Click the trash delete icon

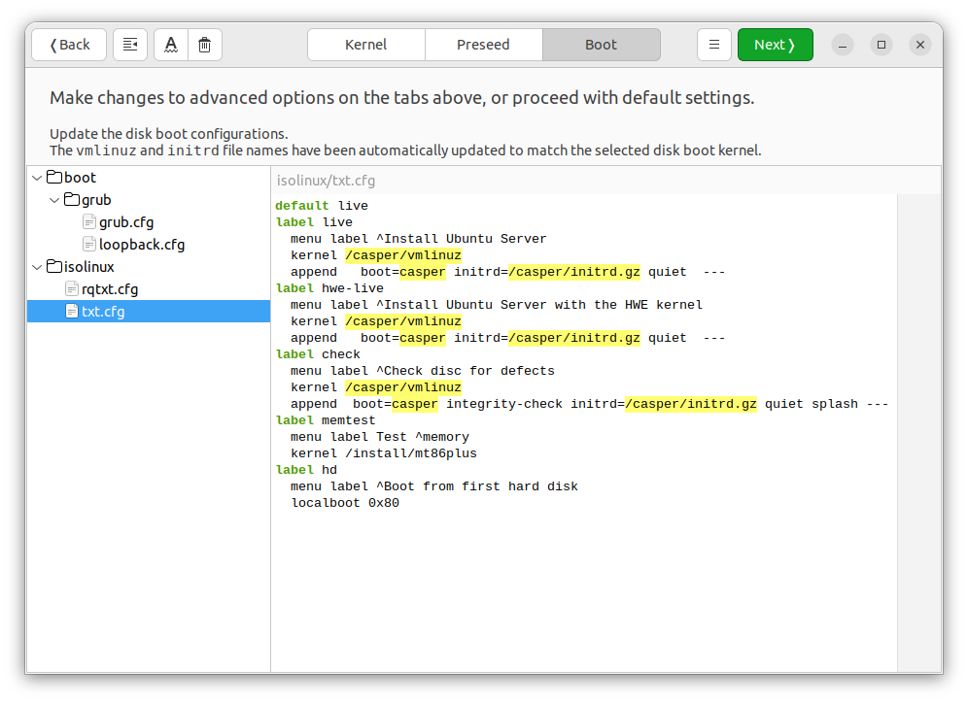click(x=205, y=44)
